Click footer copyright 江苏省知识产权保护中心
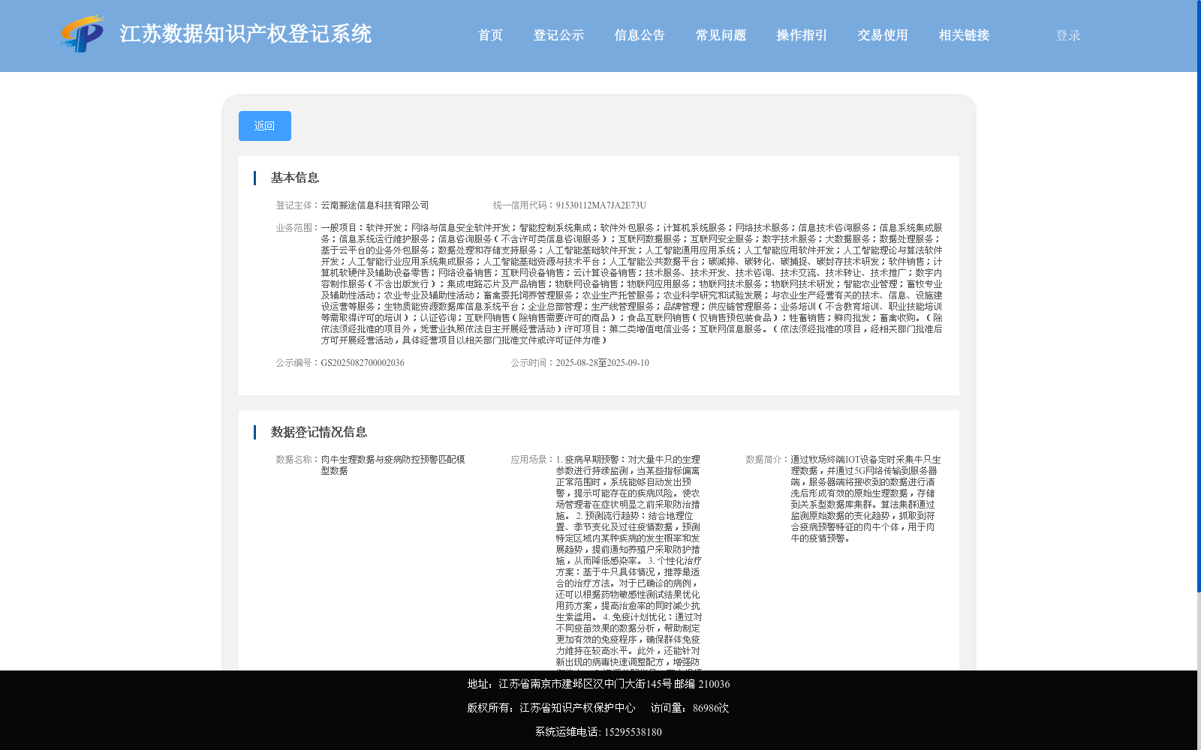 click(577, 708)
